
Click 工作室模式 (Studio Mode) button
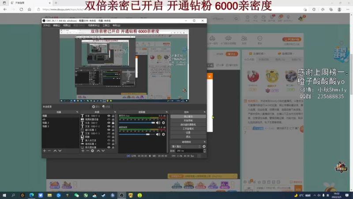point(188,129)
